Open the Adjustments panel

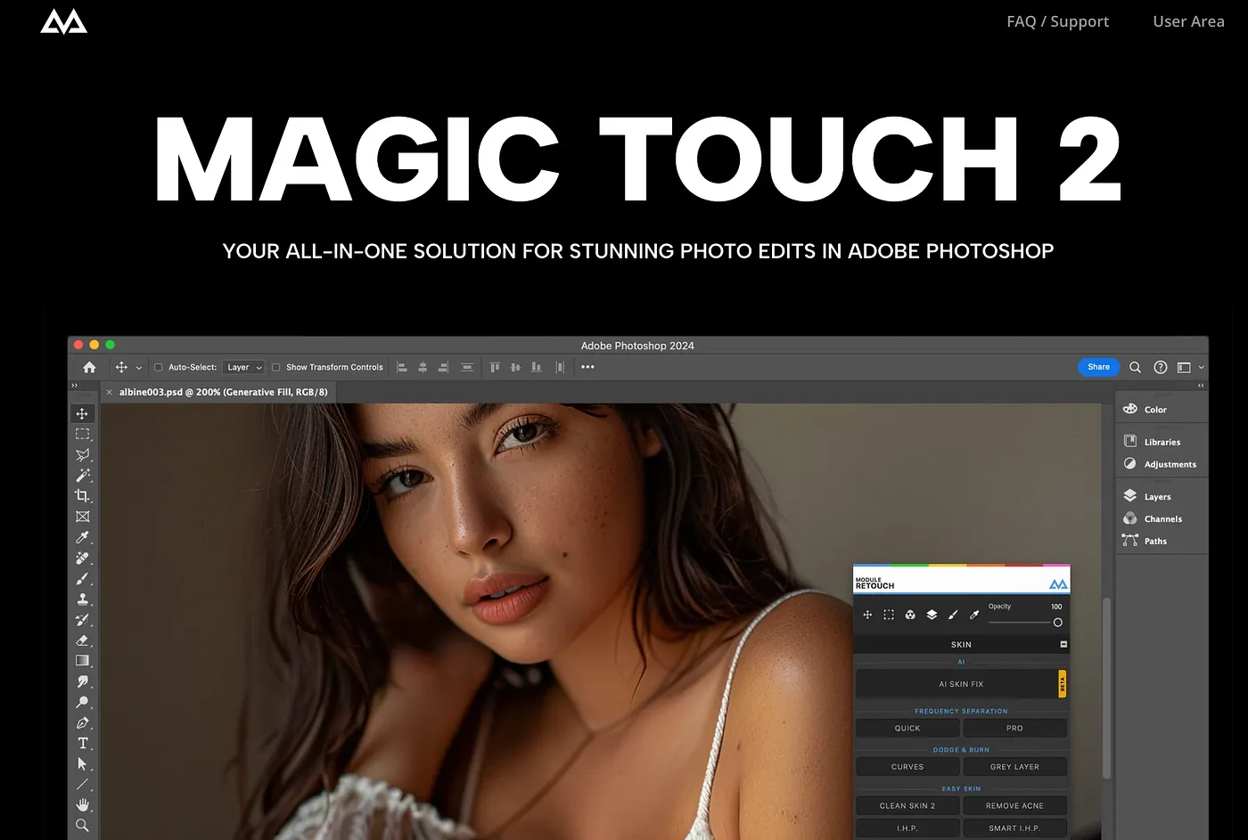[1159, 464]
